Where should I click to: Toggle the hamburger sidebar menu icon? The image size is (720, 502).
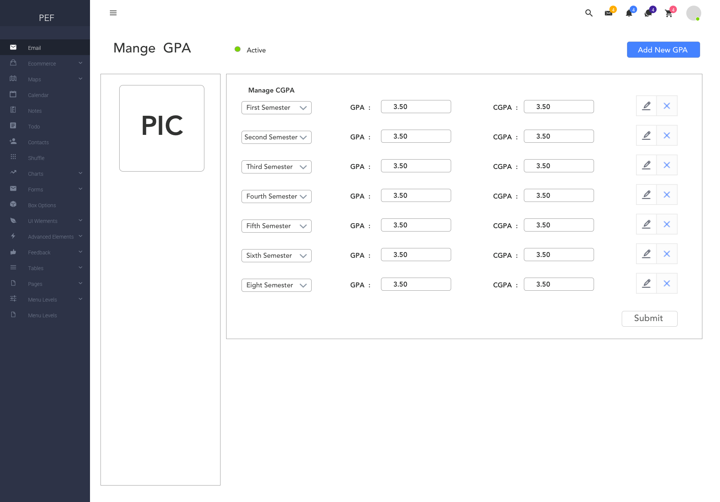pos(113,13)
